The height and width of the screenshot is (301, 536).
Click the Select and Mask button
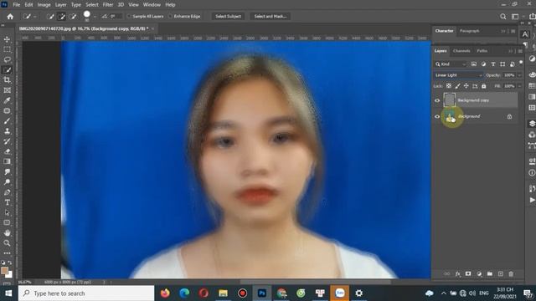pyautogui.click(x=270, y=17)
